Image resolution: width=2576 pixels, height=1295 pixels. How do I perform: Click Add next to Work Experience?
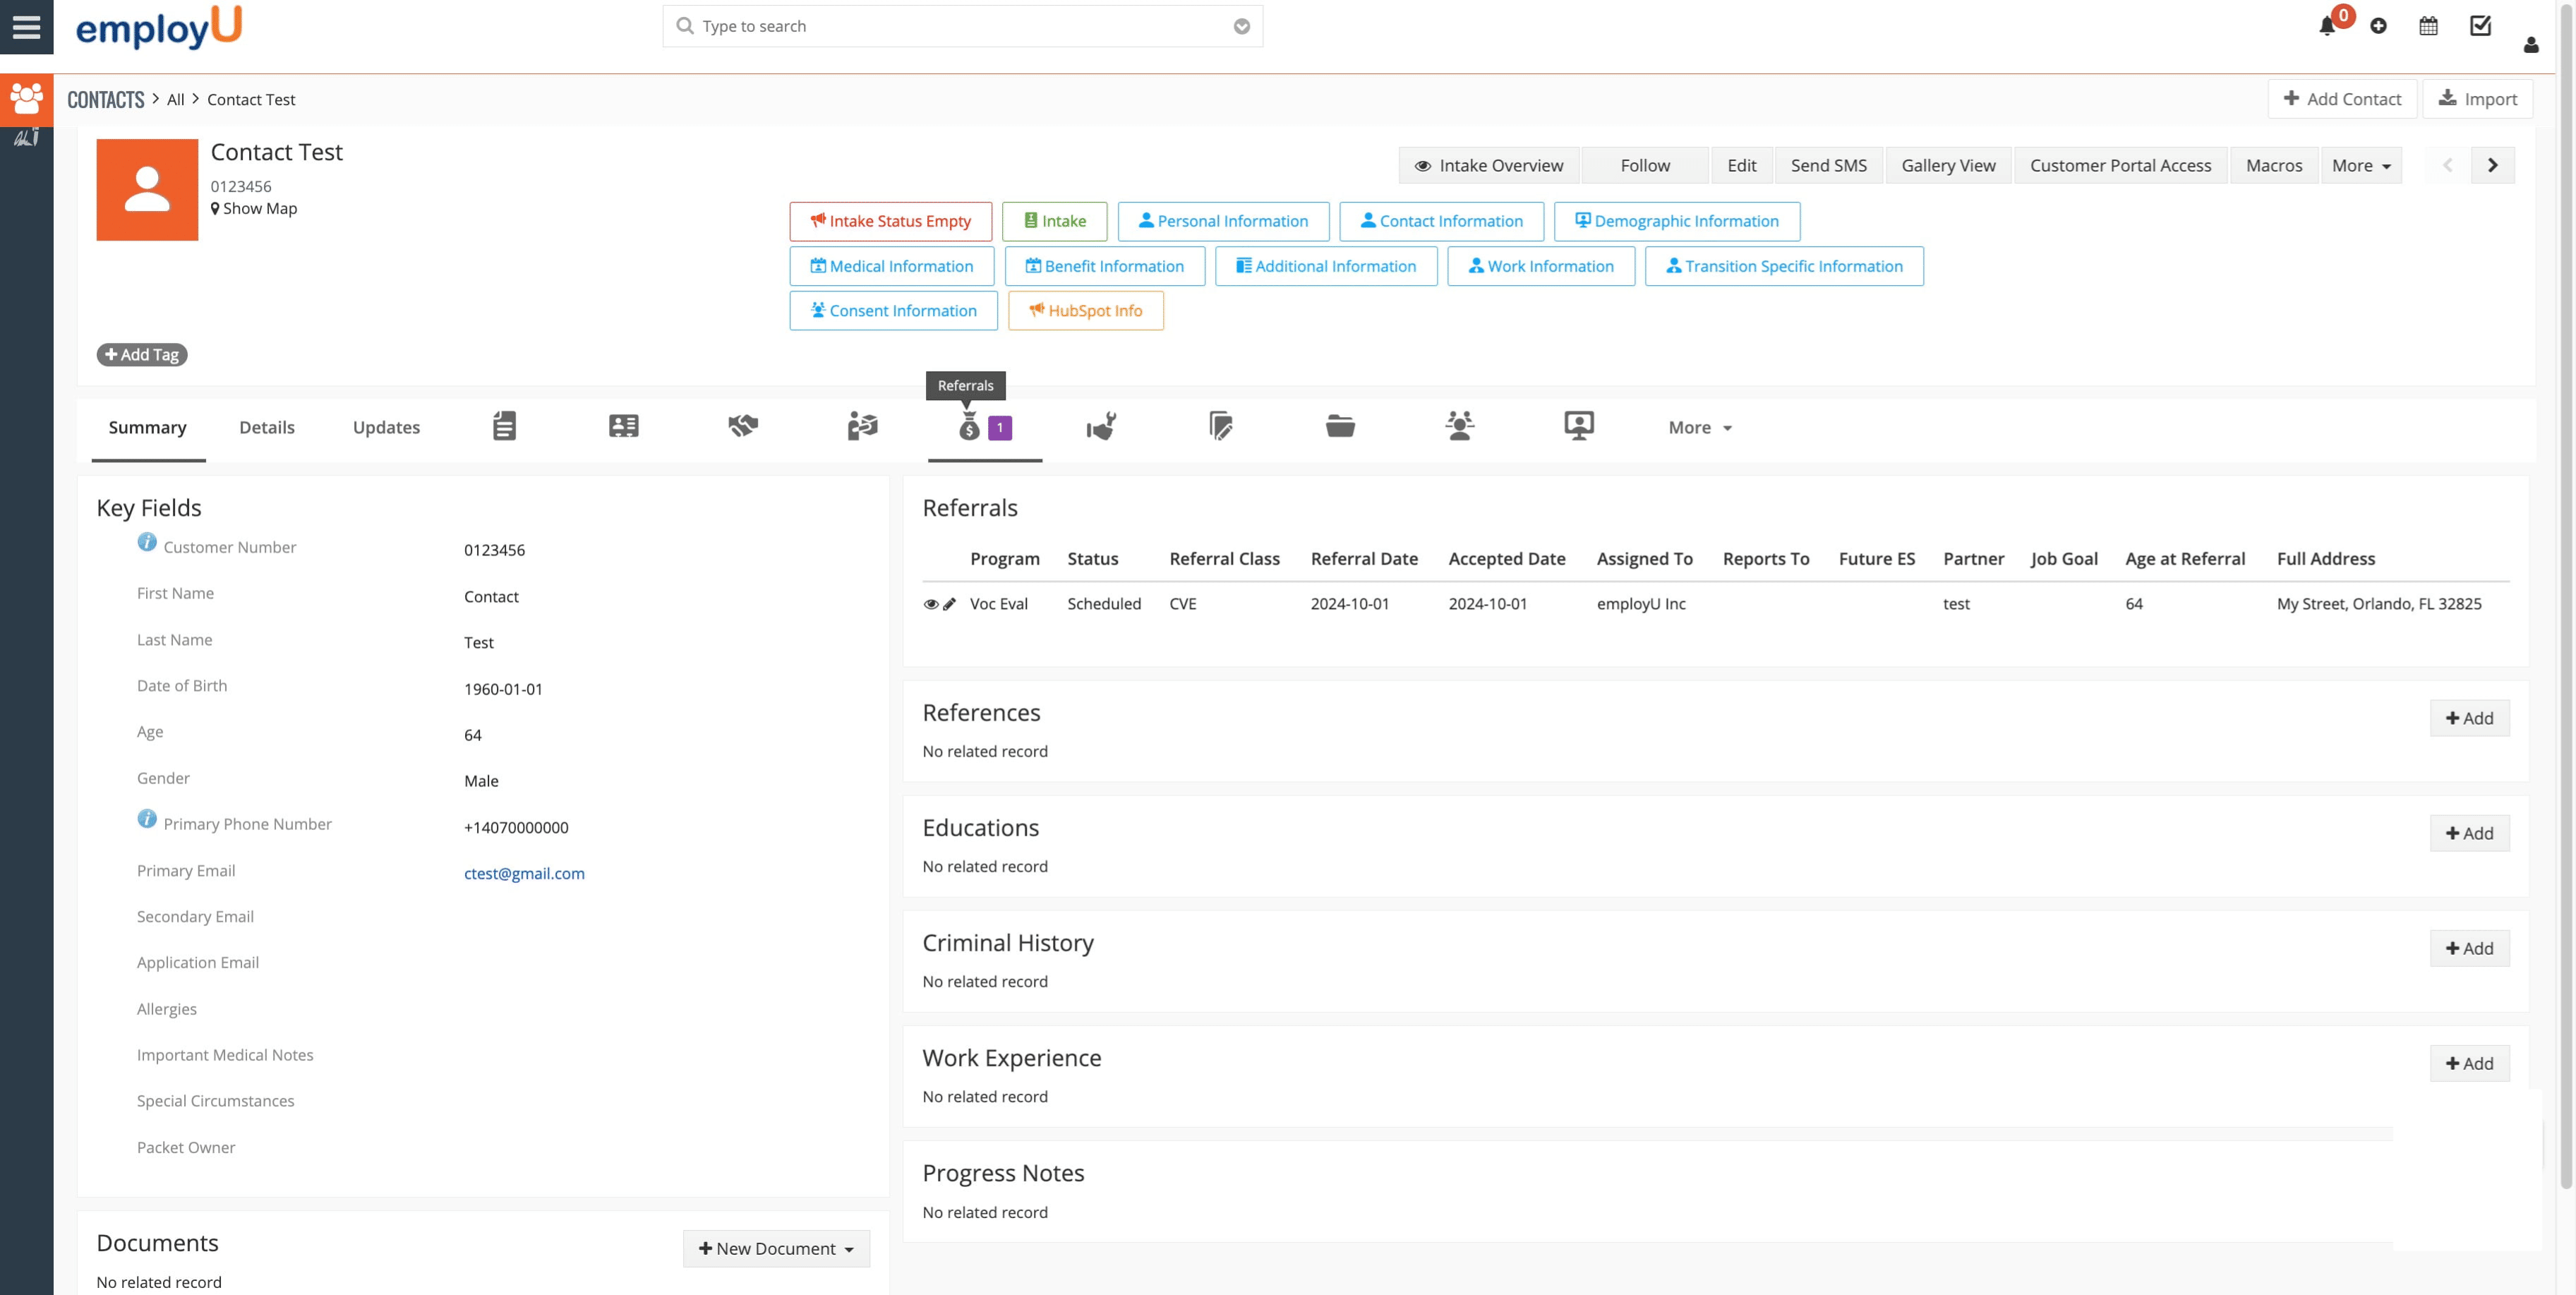[2469, 1063]
